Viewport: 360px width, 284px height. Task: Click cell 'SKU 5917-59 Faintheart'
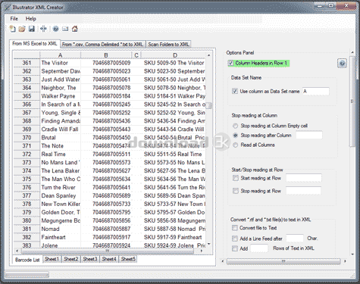174,237
